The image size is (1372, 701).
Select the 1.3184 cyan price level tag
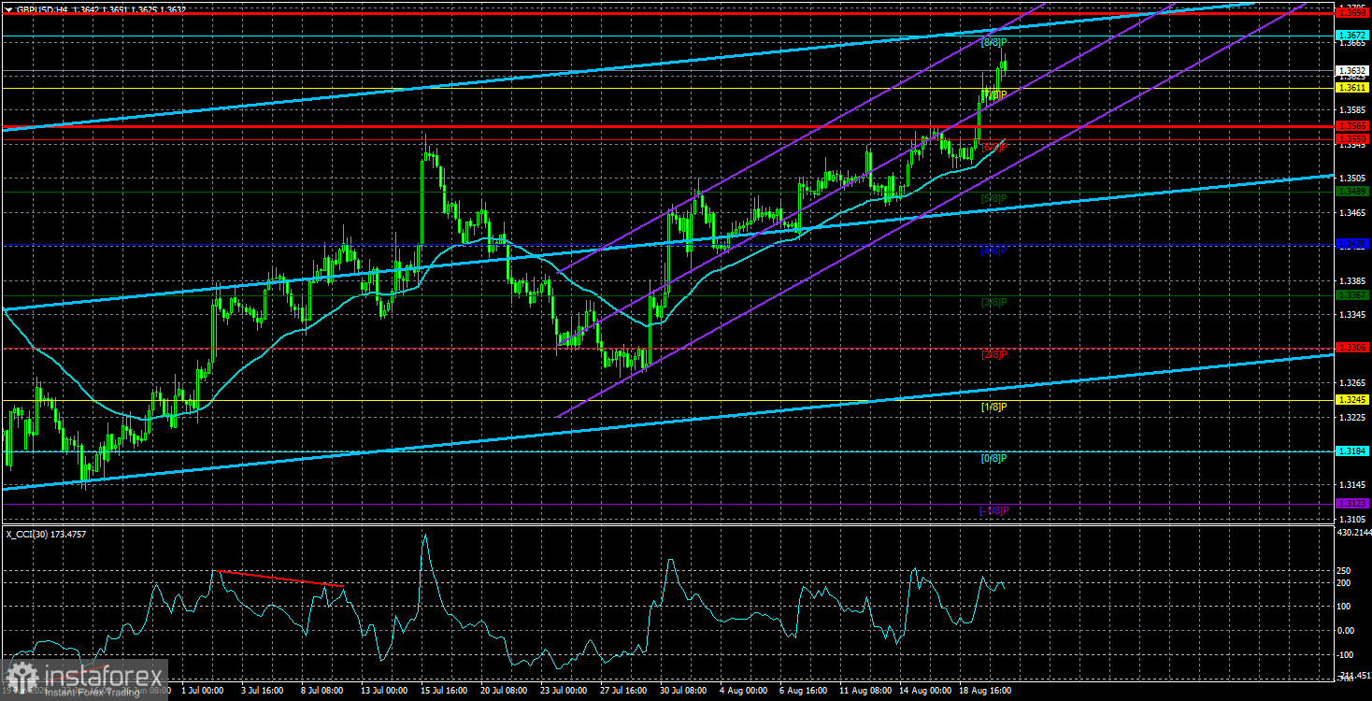1352,451
